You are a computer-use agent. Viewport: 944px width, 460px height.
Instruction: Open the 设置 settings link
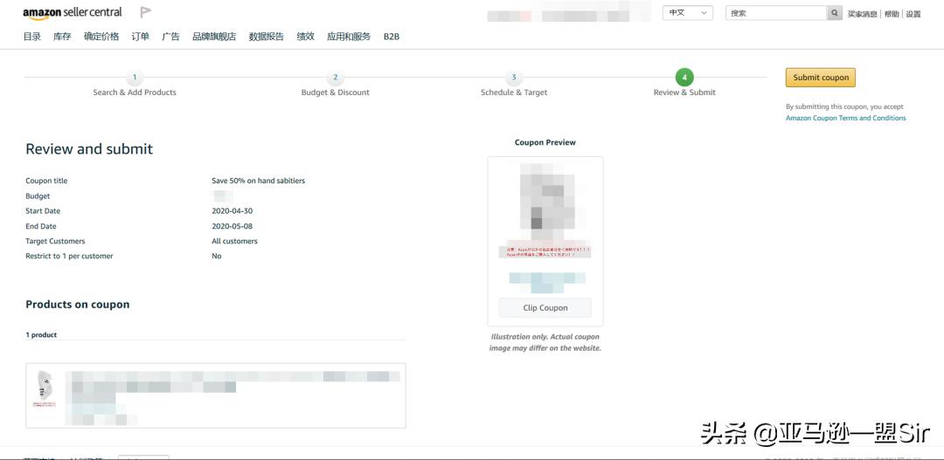[913, 14]
